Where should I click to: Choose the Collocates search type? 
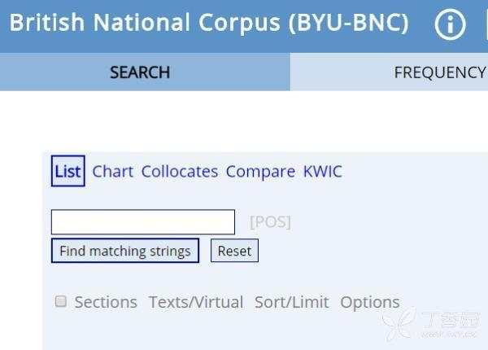coord(180,172)
